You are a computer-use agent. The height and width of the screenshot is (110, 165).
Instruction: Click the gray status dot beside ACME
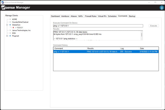point(10,19)
